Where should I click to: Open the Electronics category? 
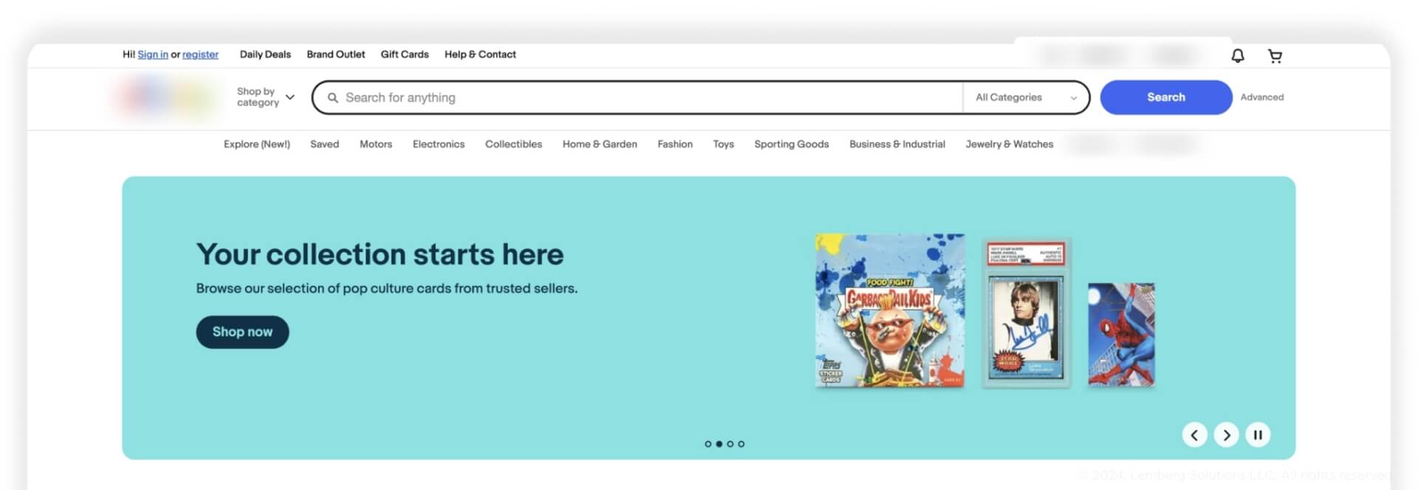pyautogui.click(x=439, y=144)
